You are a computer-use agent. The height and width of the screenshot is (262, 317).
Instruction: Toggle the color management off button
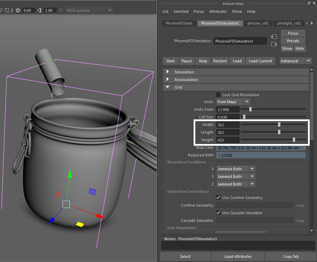(60, 10)
